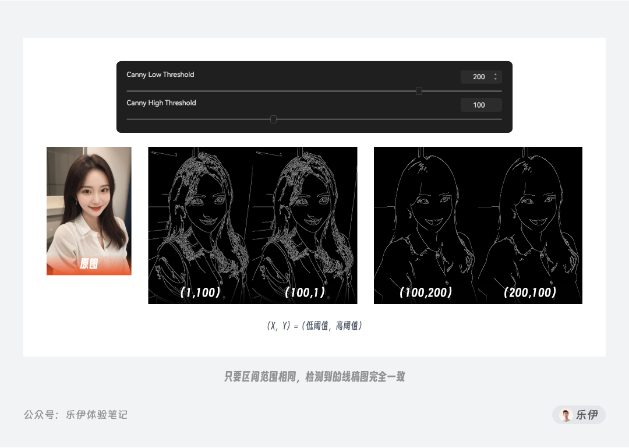Decrease Low Threshold with stepper down arrow
Image resolution: width=629 pixels, height=448 pixels.
coord(496,79)
